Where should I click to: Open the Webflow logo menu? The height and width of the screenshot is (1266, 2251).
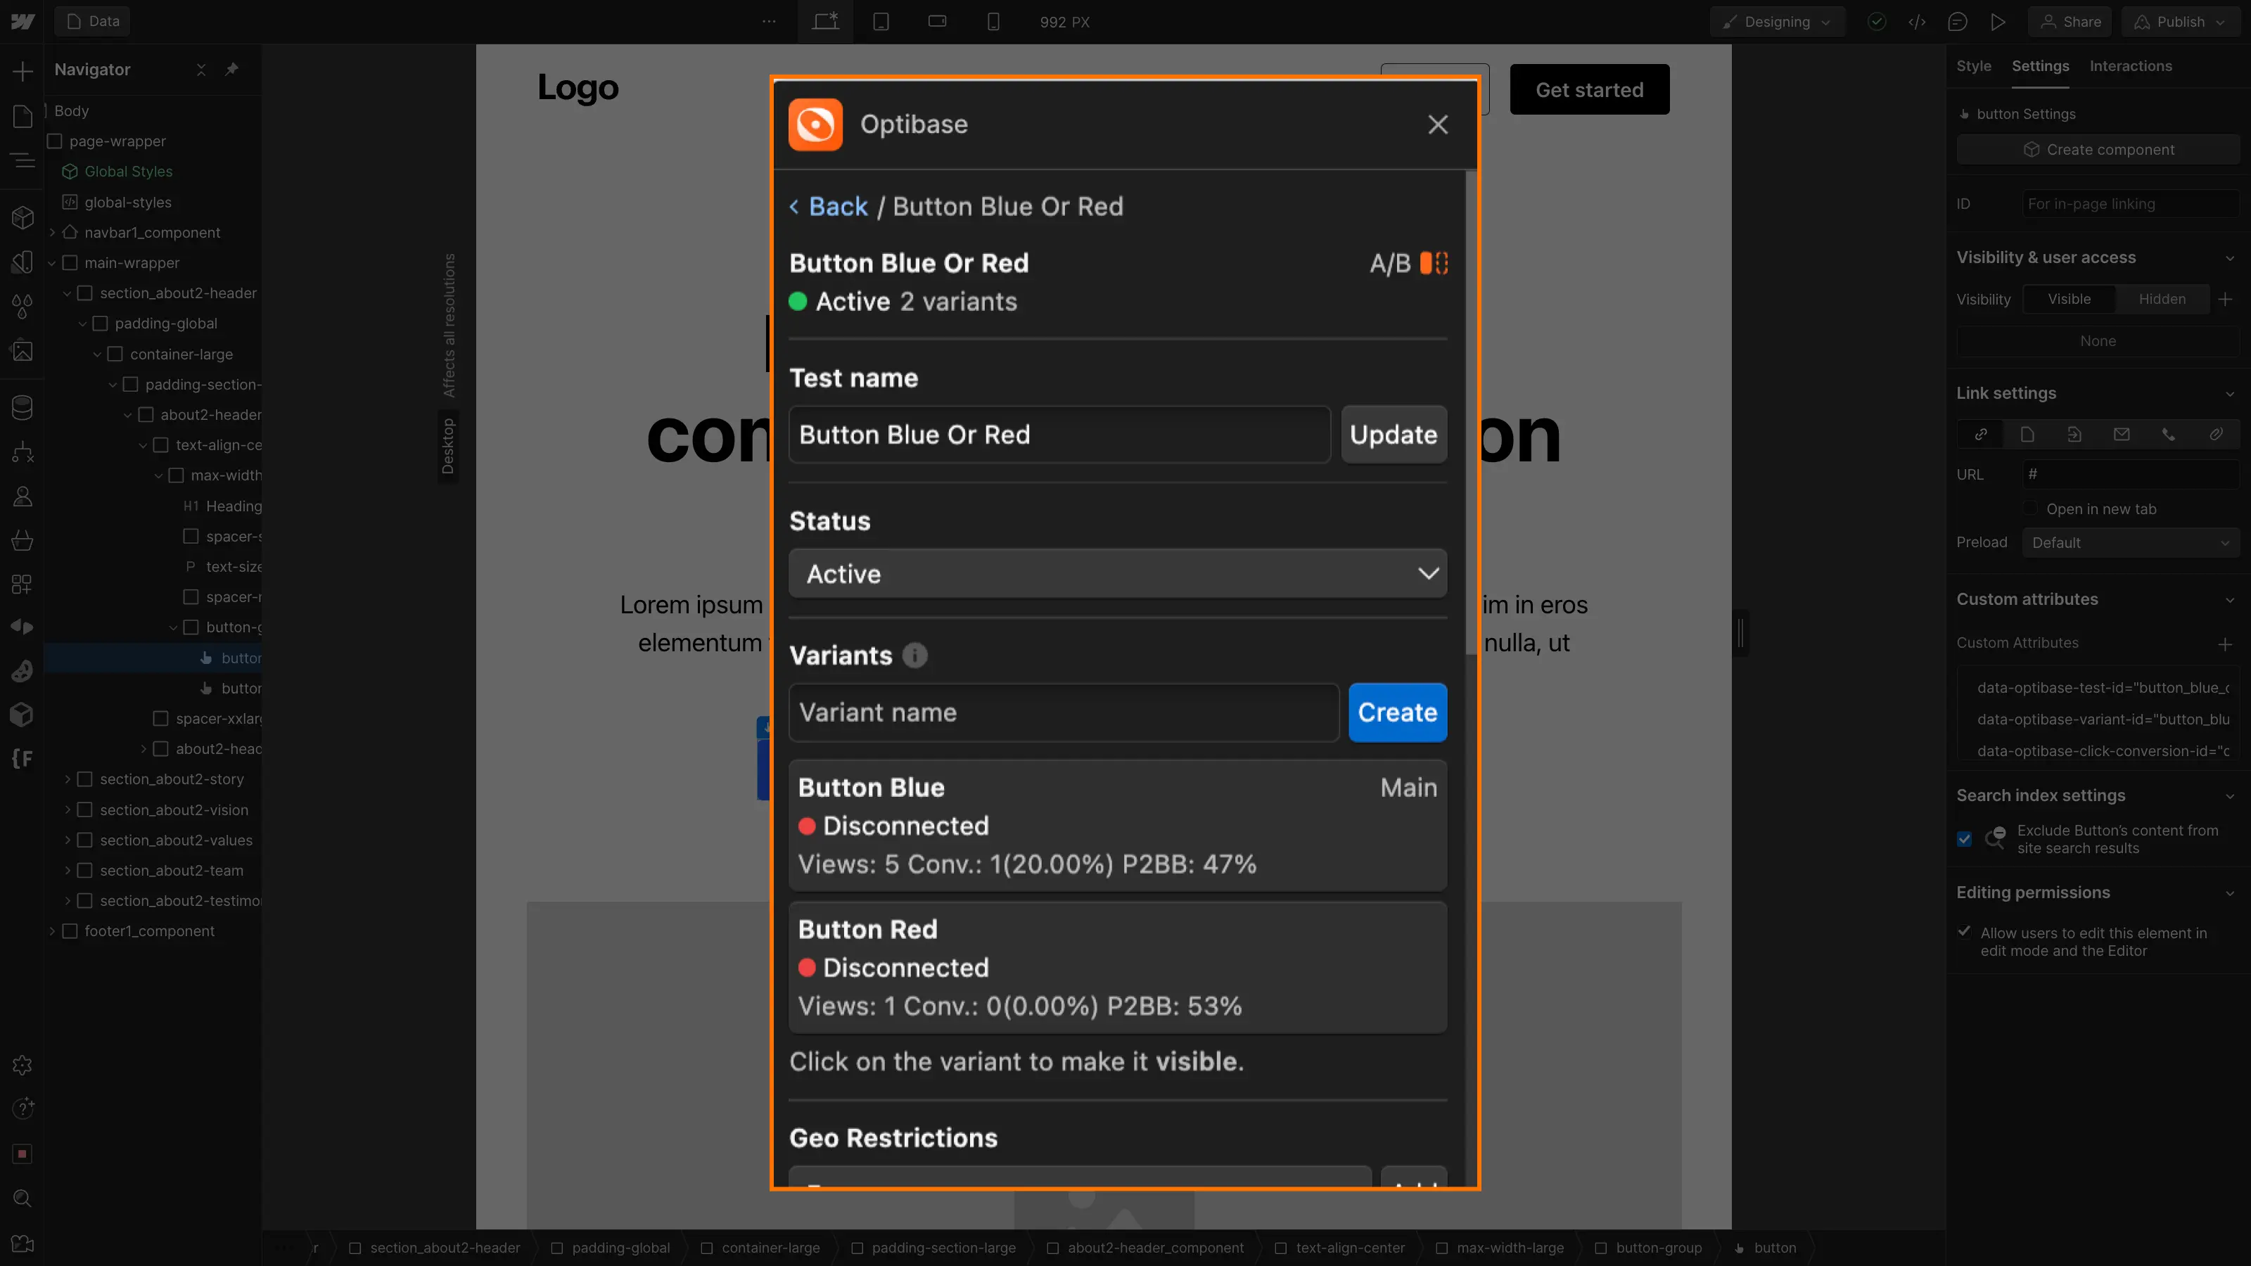coord(23,22)
